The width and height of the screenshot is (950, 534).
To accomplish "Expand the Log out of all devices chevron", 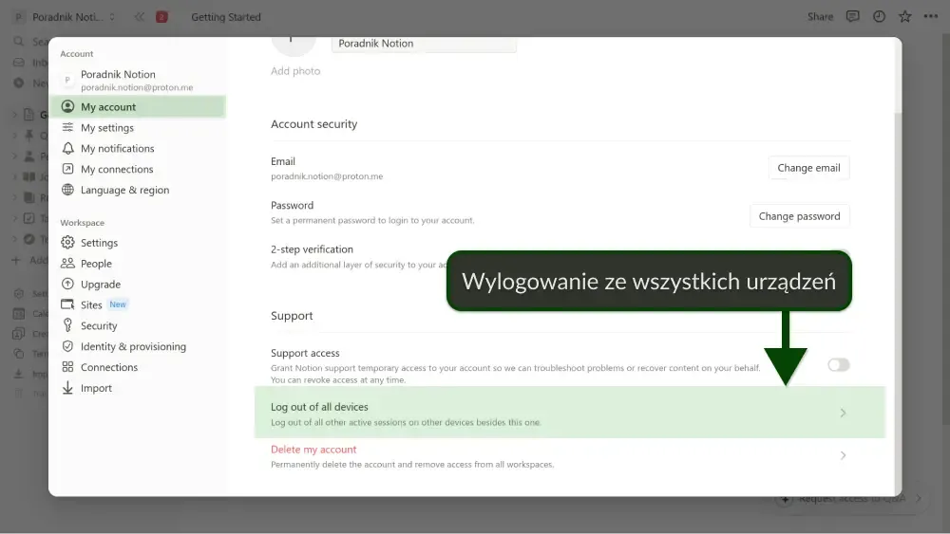I will coord(843,413).
